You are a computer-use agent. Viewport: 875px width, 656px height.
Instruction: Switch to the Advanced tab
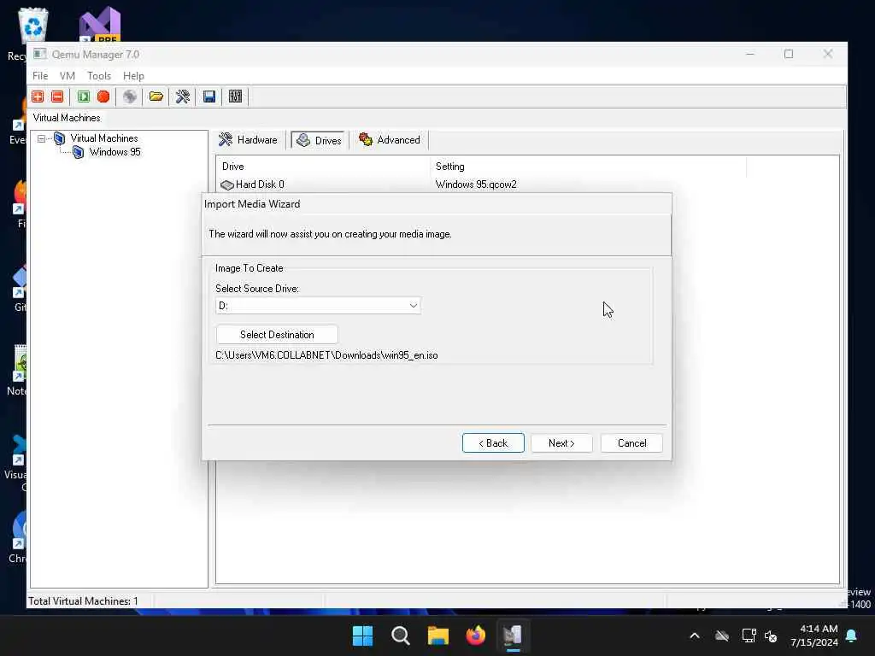tap(390, 140)
